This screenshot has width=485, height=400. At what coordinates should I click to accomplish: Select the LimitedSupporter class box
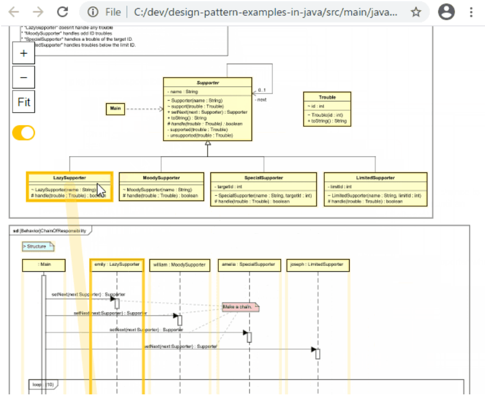375,189
